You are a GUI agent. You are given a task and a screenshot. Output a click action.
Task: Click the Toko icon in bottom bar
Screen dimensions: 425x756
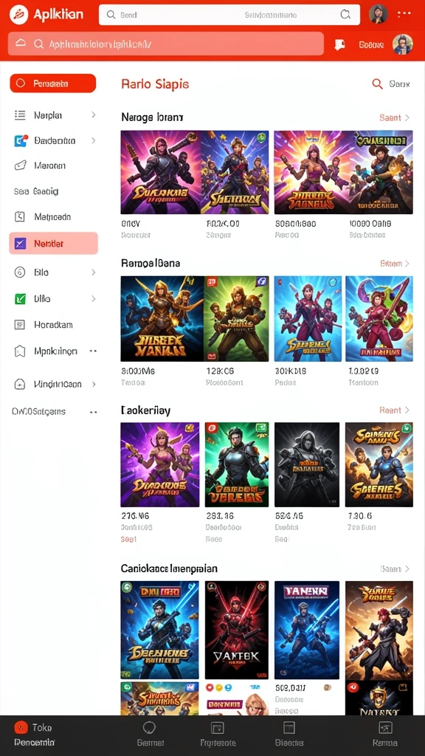(21, 727)
